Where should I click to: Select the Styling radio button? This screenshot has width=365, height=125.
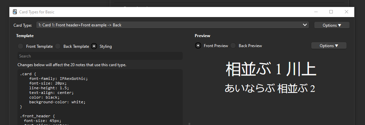[94, 46]
